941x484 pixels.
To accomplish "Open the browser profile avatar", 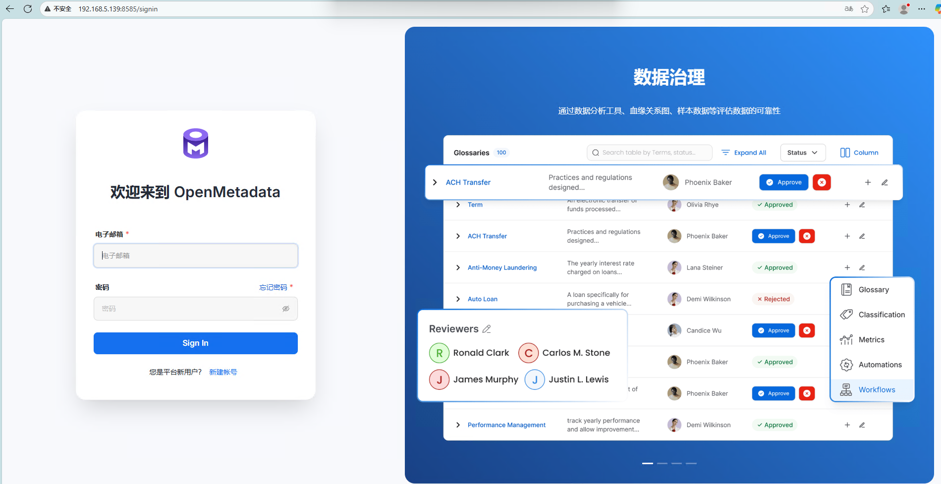I will tap(904, 9).
